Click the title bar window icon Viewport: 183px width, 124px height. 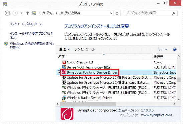pos(5,4)
